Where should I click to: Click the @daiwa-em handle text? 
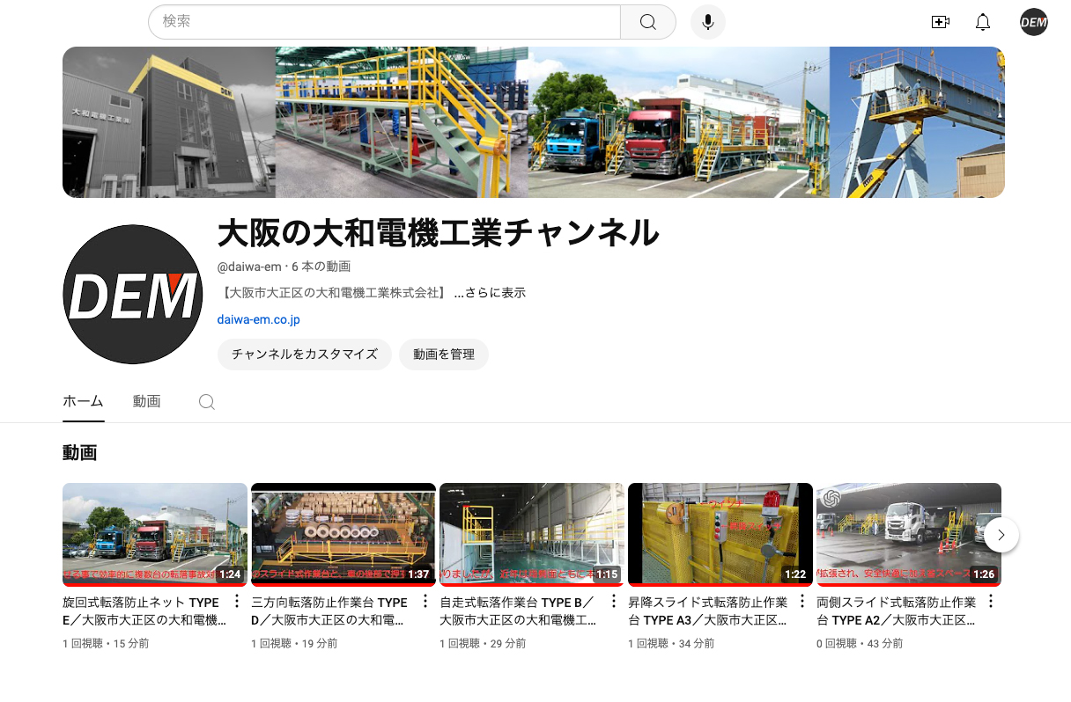[x=250, y=267]
